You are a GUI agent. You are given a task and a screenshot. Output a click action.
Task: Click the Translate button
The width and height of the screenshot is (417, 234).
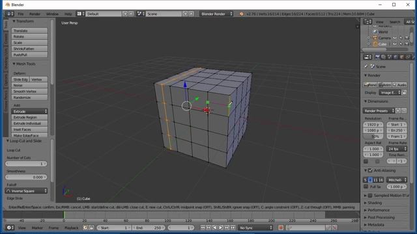pyautogui.click(x=29, y=31)
